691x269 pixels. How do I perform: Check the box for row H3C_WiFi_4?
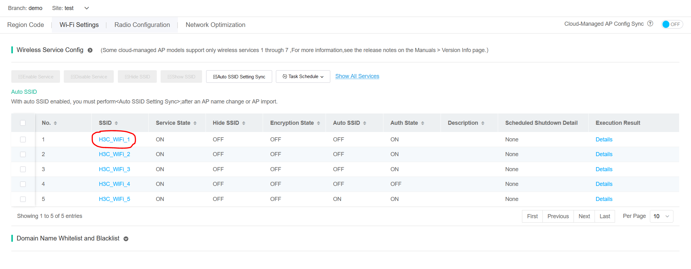(23, 184)
